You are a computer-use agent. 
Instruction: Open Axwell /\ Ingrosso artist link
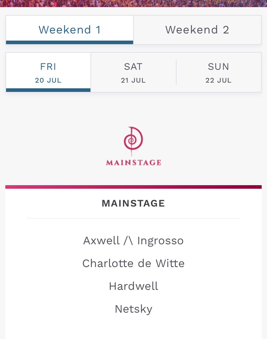(x=133, y=241)
